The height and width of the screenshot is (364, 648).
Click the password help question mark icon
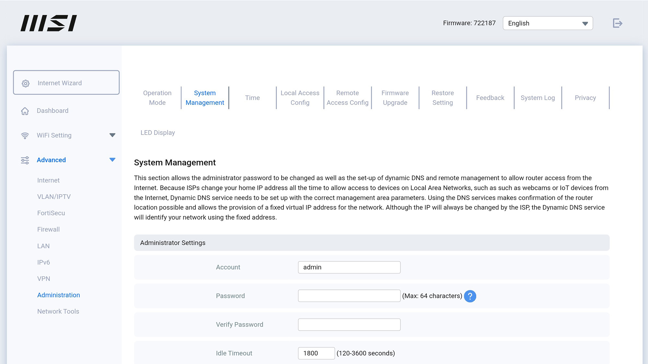pos(470,296)
